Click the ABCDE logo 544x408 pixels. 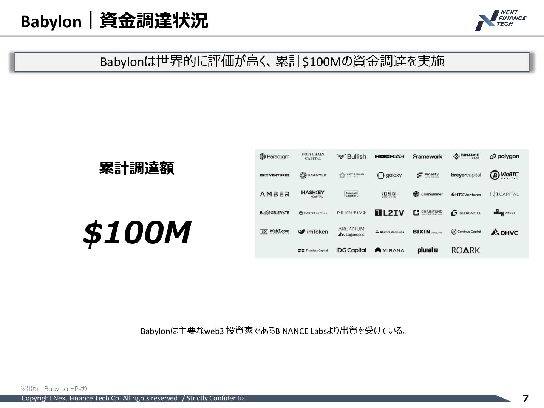click(x=504, y=213)
